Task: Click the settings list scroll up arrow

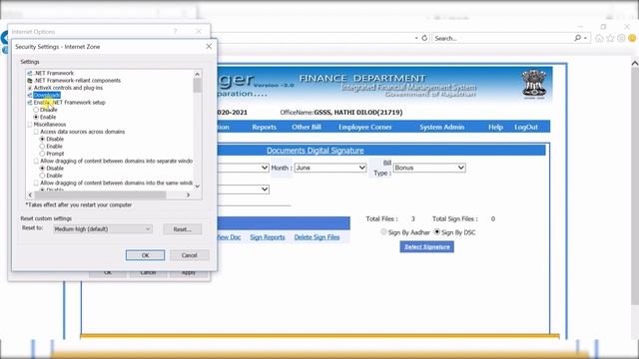Action: (198, 74)
